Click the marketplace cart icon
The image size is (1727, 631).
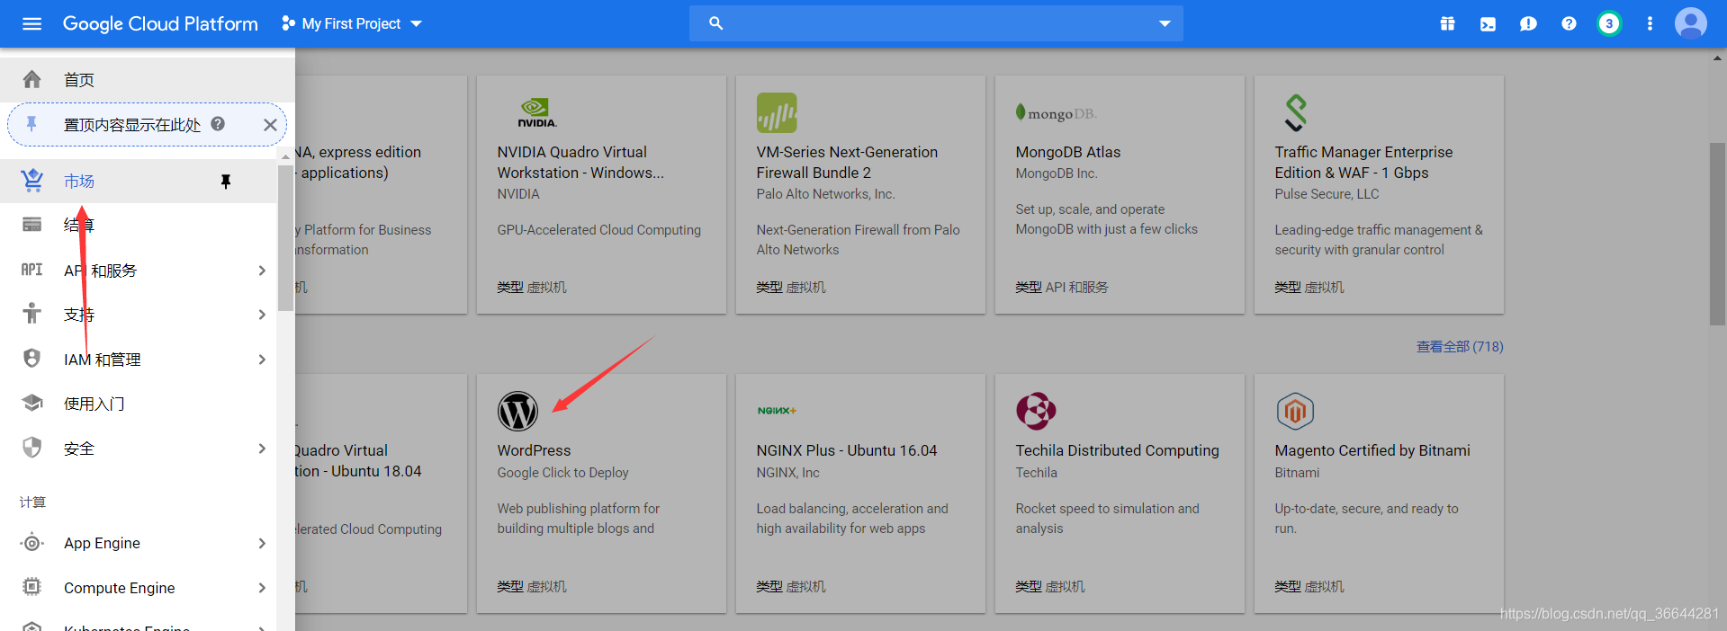pos(32,181)
